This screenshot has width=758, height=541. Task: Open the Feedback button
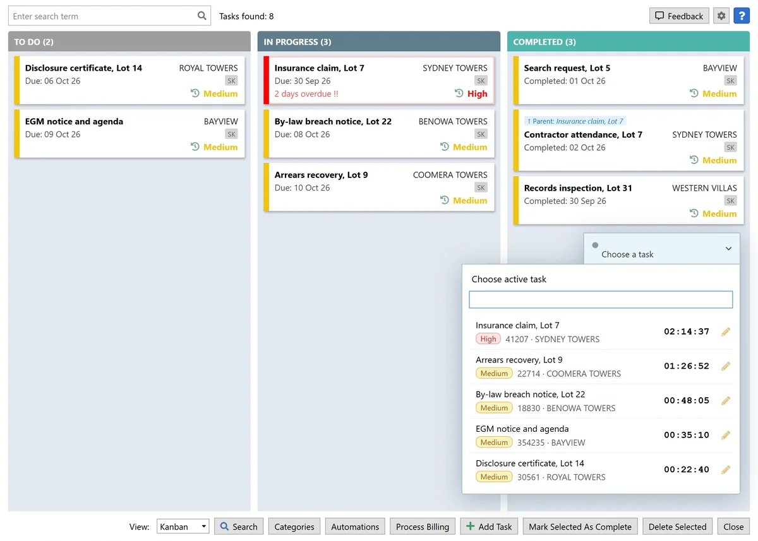(679, 16)
